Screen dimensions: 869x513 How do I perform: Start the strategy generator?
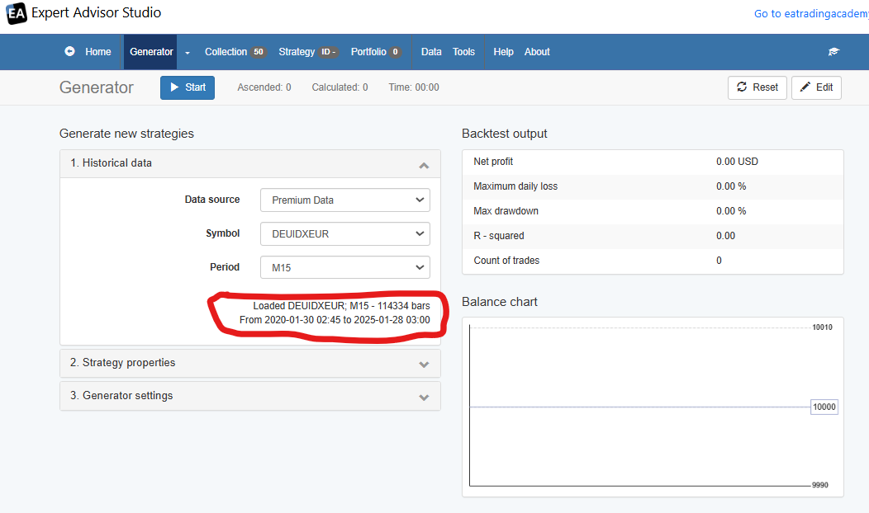[x=188, y=87]
